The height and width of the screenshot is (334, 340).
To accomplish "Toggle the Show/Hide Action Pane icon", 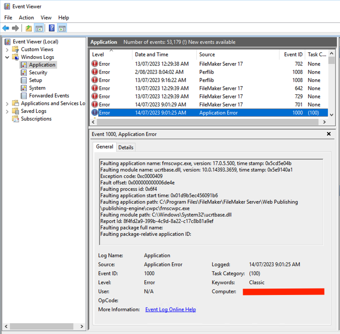I will pyautogui.click(x=62, y=28).
